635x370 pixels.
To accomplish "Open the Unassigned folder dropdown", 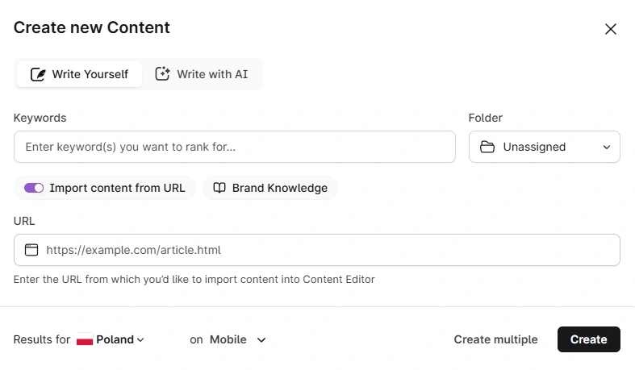I will coord(544,147).
